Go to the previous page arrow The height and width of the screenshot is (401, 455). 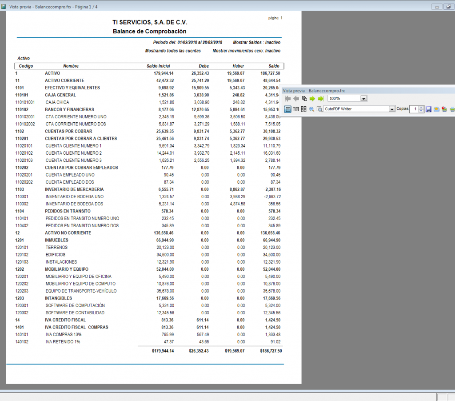pyautogui.click(x=296, y=99)
